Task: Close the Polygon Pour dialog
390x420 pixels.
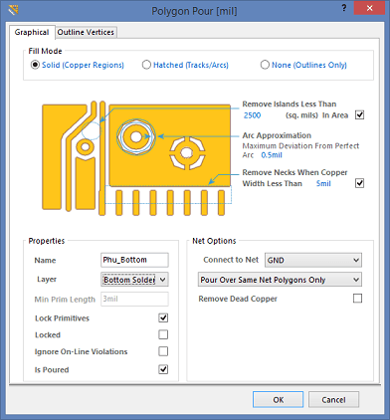Action: (369, 8)
